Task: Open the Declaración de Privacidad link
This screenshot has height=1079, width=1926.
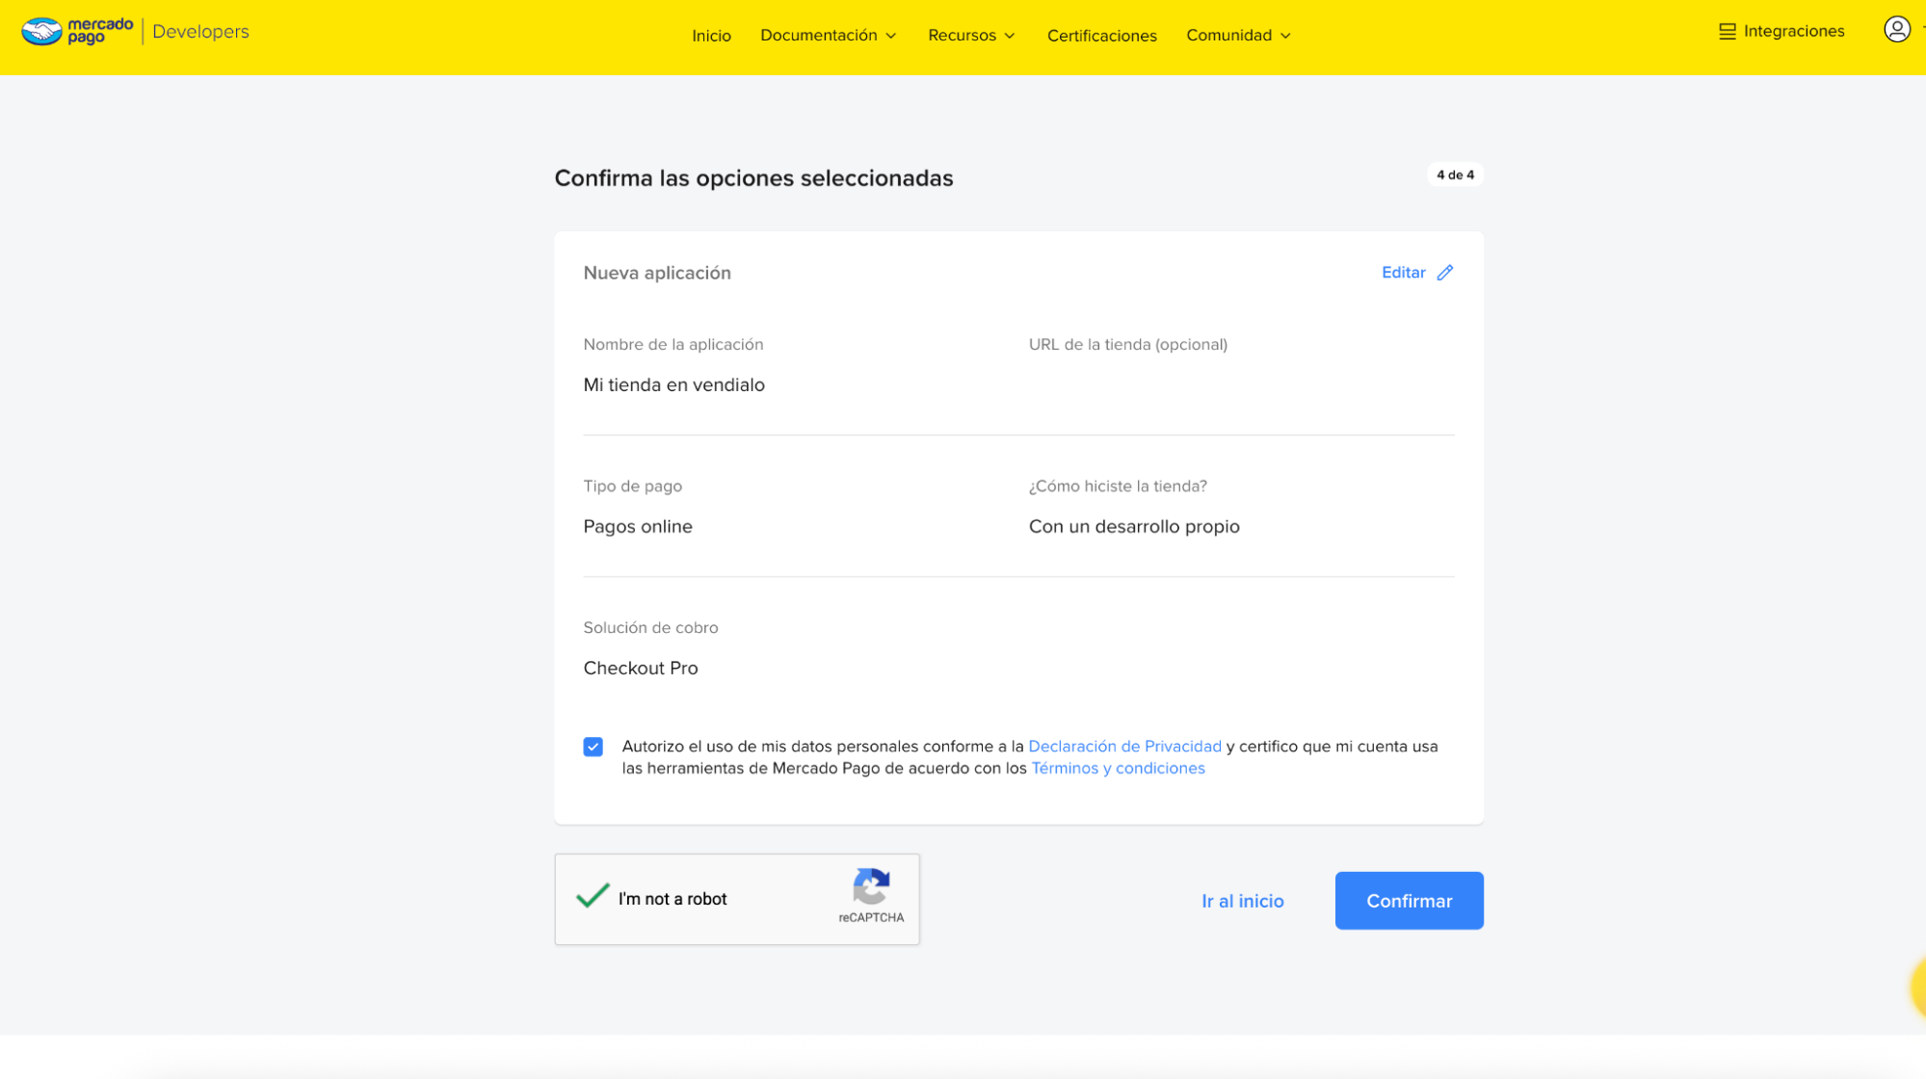Action: point(1124,747)
